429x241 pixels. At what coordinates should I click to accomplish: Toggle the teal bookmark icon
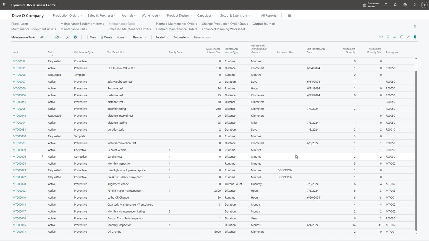pos(415,37)
